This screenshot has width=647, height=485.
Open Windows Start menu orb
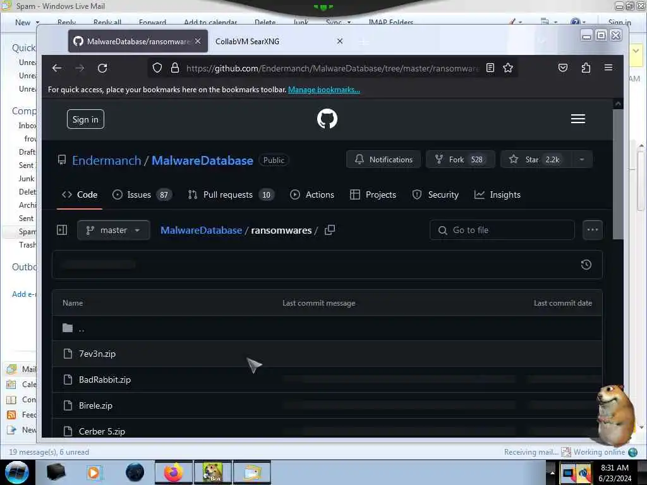click(x=17, y=472)
